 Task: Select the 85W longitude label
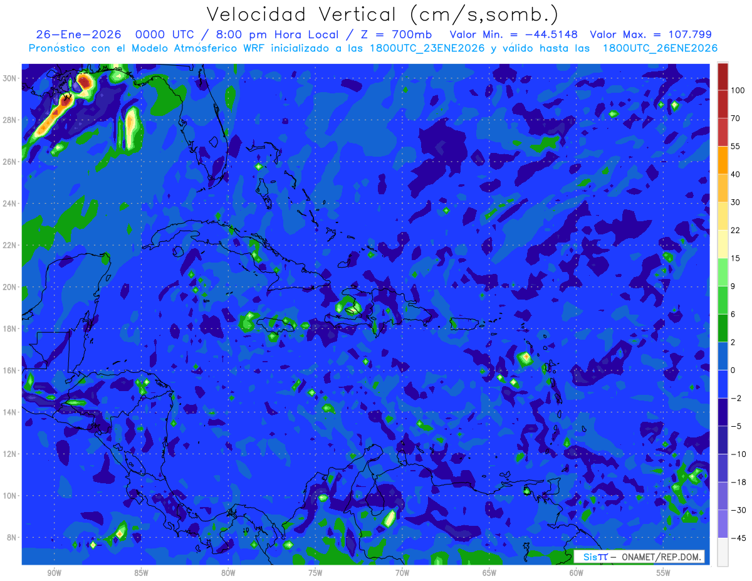[141, 573]
